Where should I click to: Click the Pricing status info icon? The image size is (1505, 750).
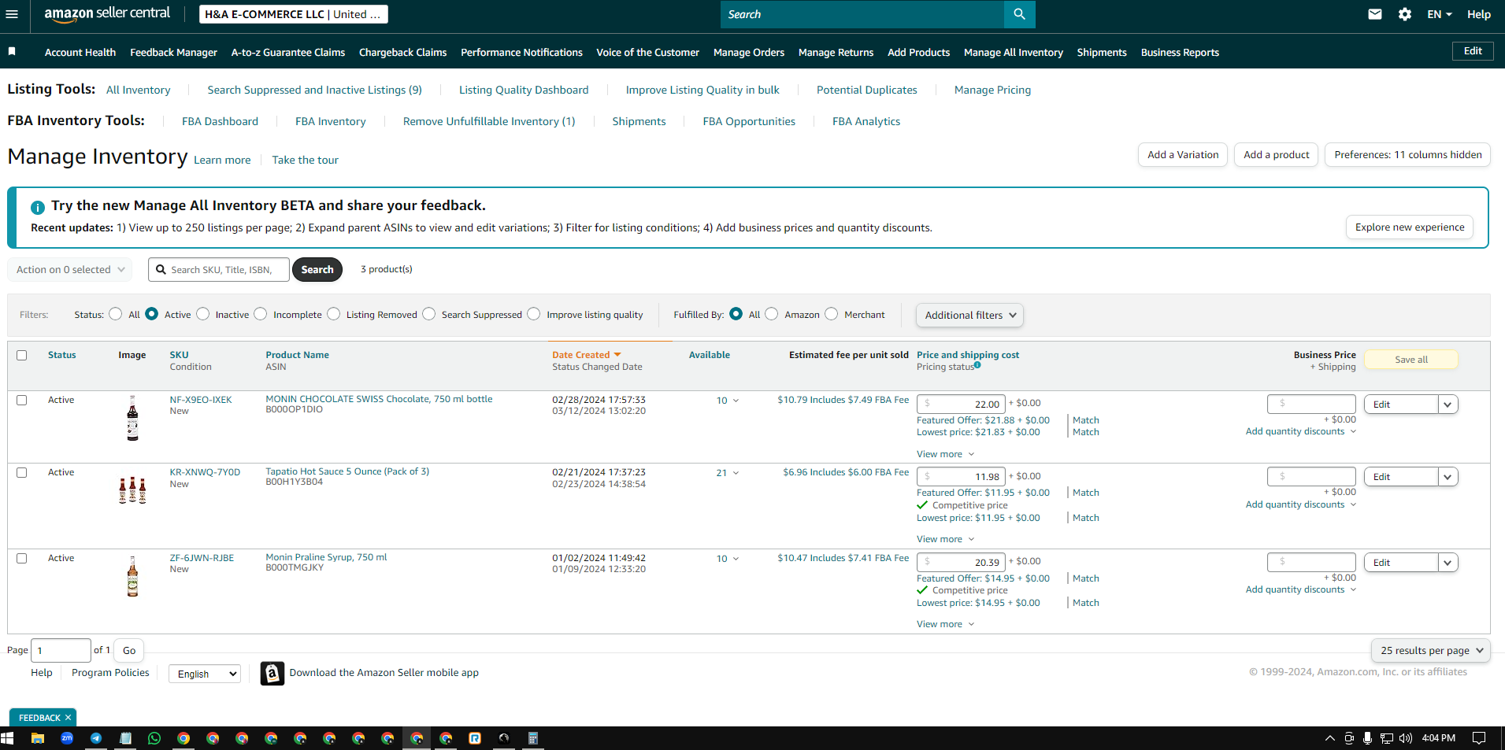pos(977,365)
